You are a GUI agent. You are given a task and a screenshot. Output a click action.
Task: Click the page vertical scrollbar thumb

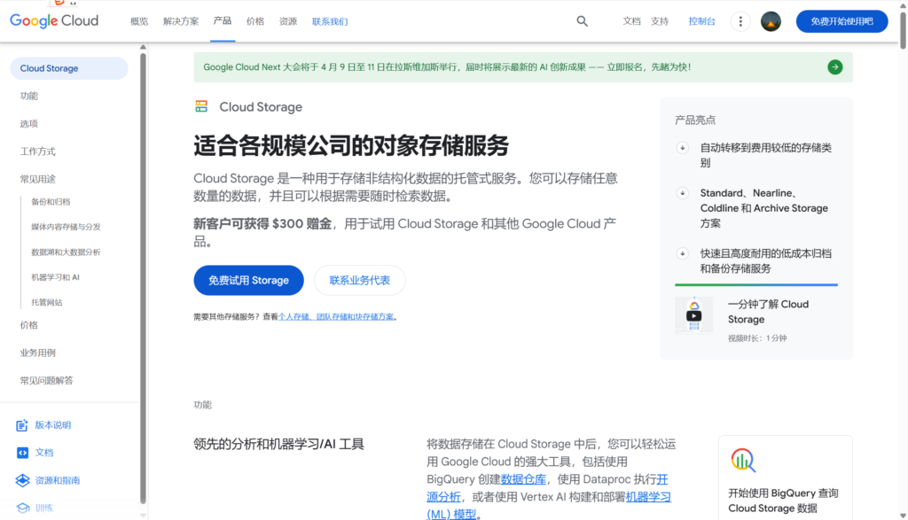tap(903, 30)
